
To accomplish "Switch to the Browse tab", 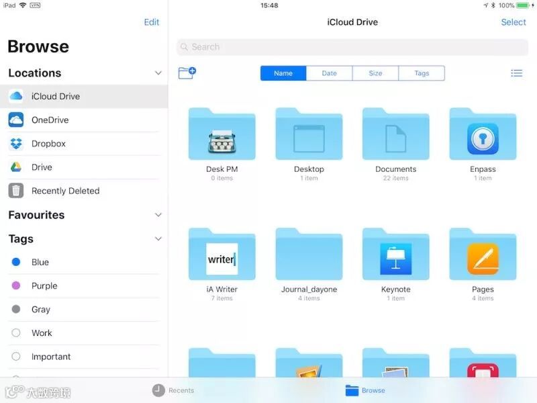I will [365, 390].
